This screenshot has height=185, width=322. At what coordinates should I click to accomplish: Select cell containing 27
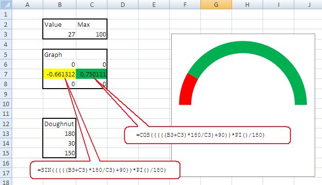click(59, 35)
